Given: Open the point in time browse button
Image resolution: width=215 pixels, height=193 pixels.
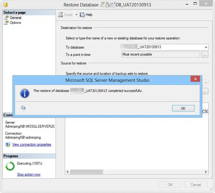Looking at the screenshot, I should tap(205, 55).
